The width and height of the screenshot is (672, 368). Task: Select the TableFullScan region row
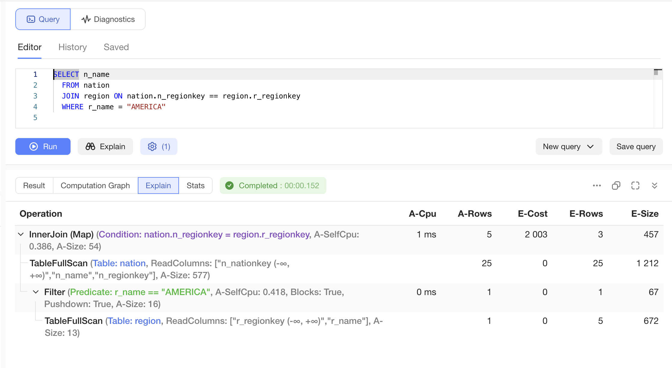(339, 327)
